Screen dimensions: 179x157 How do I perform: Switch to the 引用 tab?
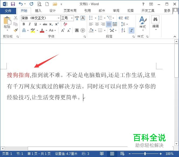click(88, 11)
